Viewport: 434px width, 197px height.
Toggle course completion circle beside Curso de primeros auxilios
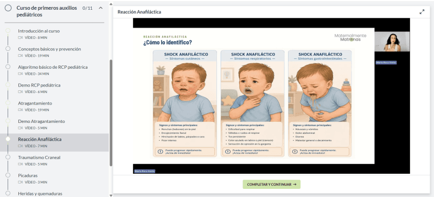[x=8, y=8]
